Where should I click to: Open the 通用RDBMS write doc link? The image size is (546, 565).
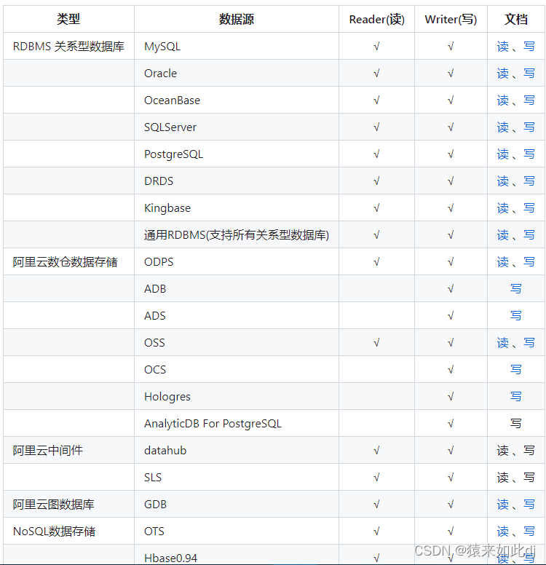[x=529, y=235]
